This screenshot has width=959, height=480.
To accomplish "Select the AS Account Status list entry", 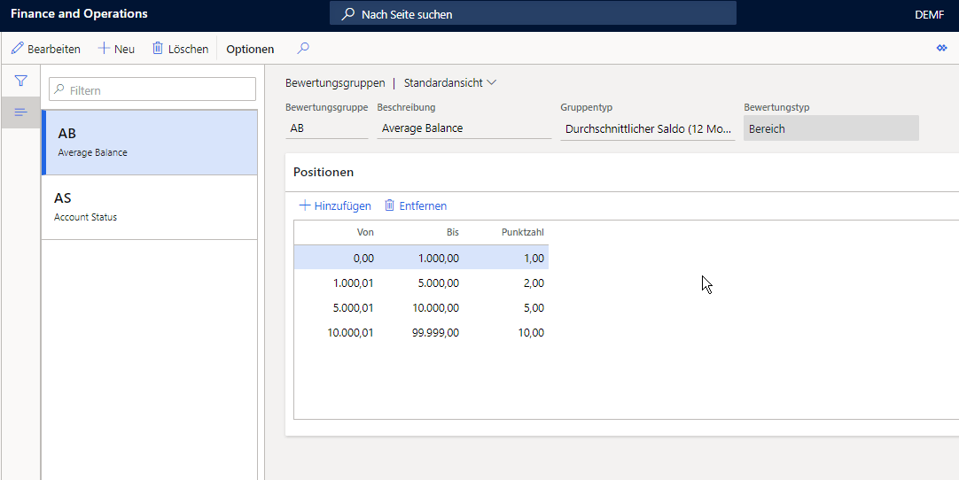I will tap(149, 207).
